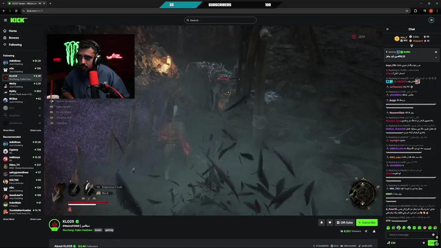Open the emoji picker in chat input
This screenshot has width=441, height=248.
pos(433,235)
